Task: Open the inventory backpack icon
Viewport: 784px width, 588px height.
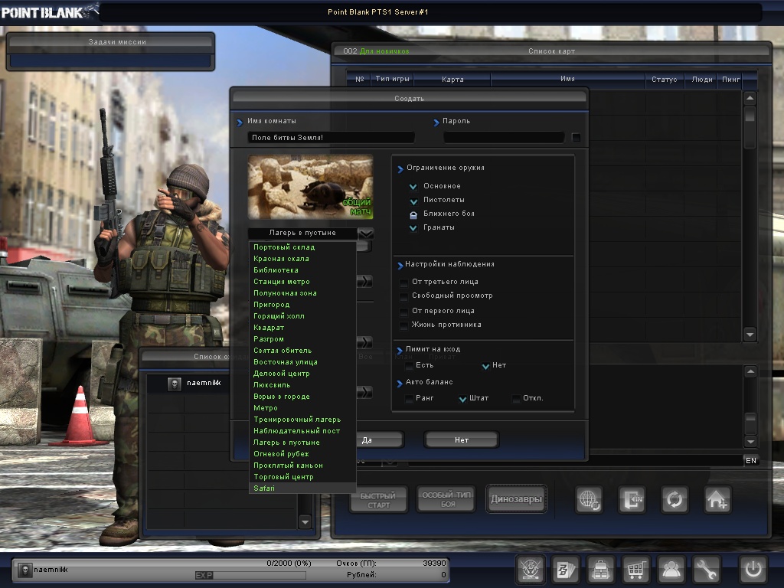Action: tap(600, 570)
